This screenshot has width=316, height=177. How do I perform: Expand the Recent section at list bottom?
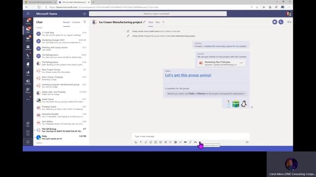tap(39, 143)
